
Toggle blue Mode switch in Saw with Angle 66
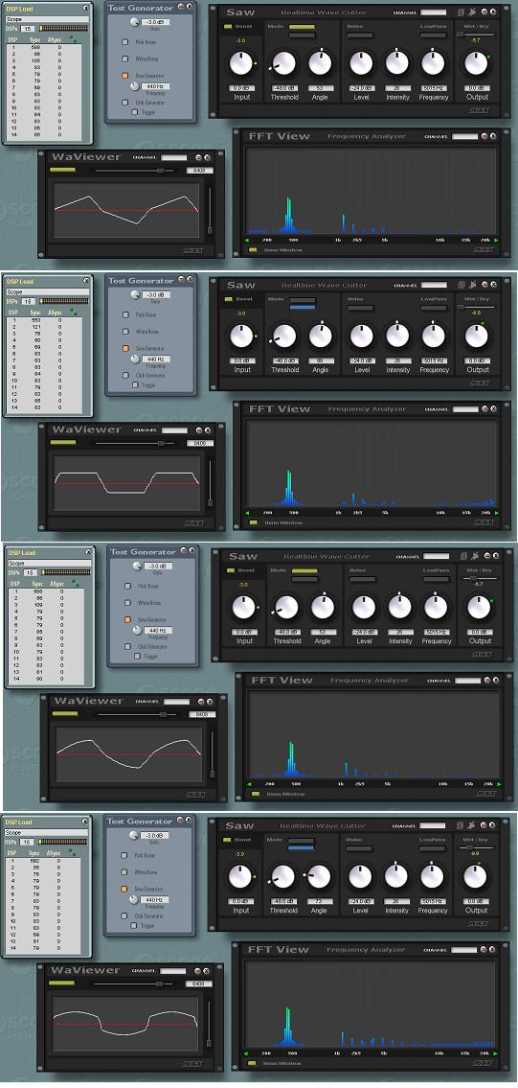pyautogui.click(x=301, y=307)
